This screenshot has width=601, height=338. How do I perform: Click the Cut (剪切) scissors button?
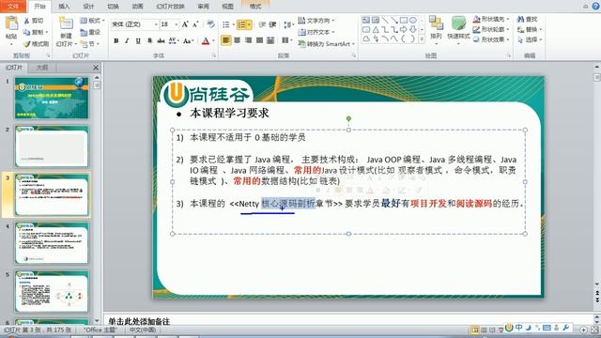click(34, 21)
